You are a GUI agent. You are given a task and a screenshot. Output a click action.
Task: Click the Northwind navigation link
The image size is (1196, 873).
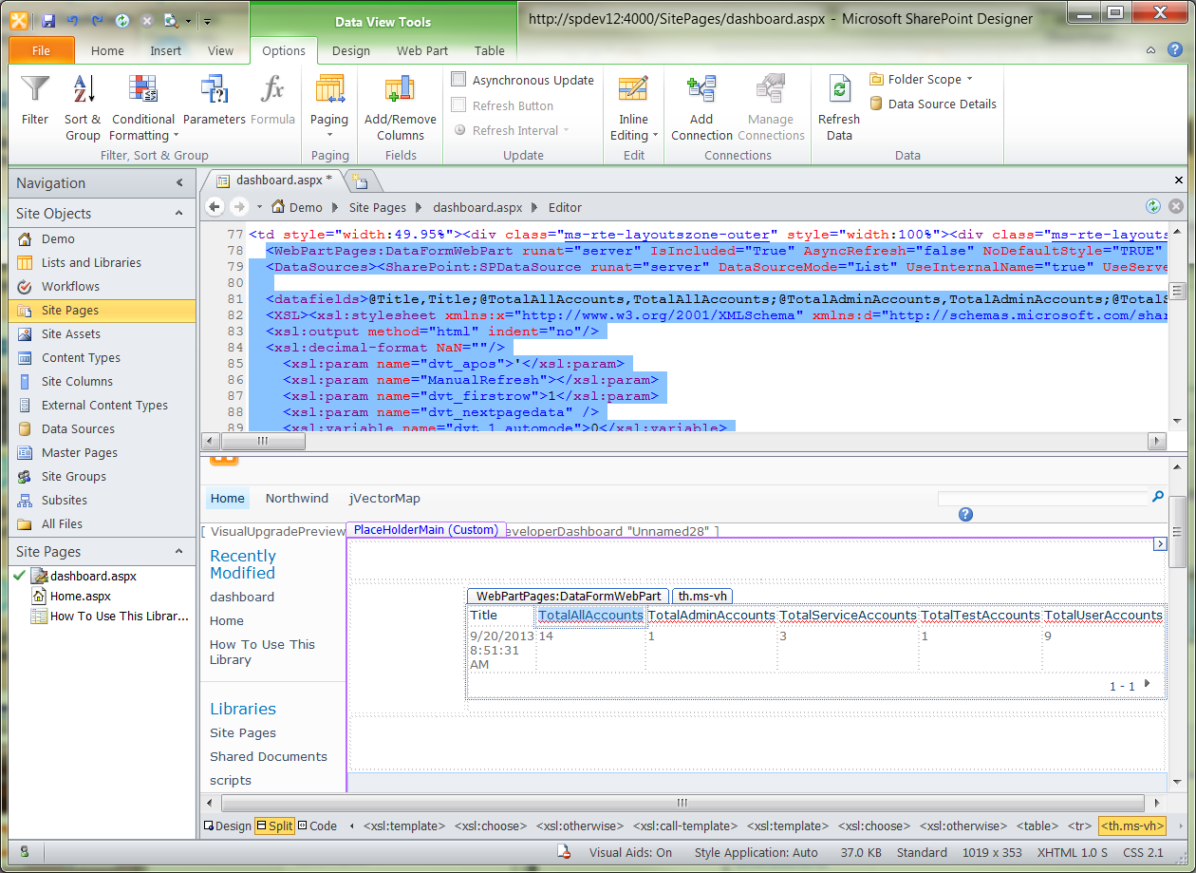point(297,498)
